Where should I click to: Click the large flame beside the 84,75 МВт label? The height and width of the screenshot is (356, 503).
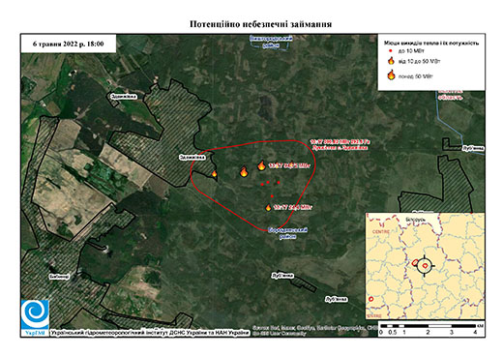[x=261, y=165]
